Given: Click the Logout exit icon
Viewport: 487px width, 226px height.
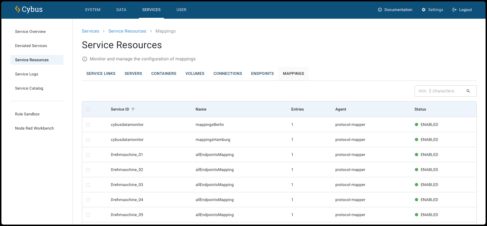Looking at the screenshot, I should [455, 10].
